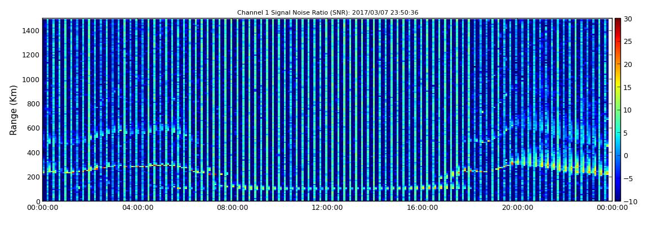Image resolution: width=648 pixels, height=229 pixels.
Task: Click the y-axis tick label 600
Action: click(33, 128)
